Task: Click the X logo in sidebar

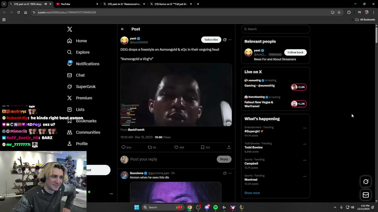Action: [x=70, y=29]
